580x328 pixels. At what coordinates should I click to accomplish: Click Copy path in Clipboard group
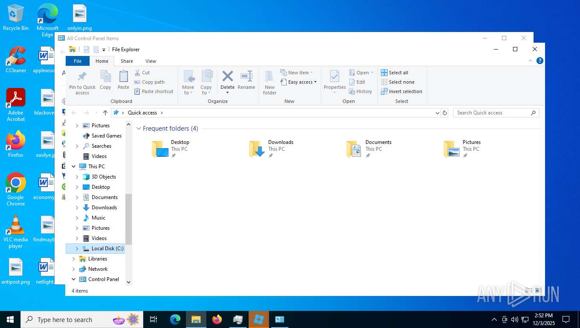(x=149, y=82)
